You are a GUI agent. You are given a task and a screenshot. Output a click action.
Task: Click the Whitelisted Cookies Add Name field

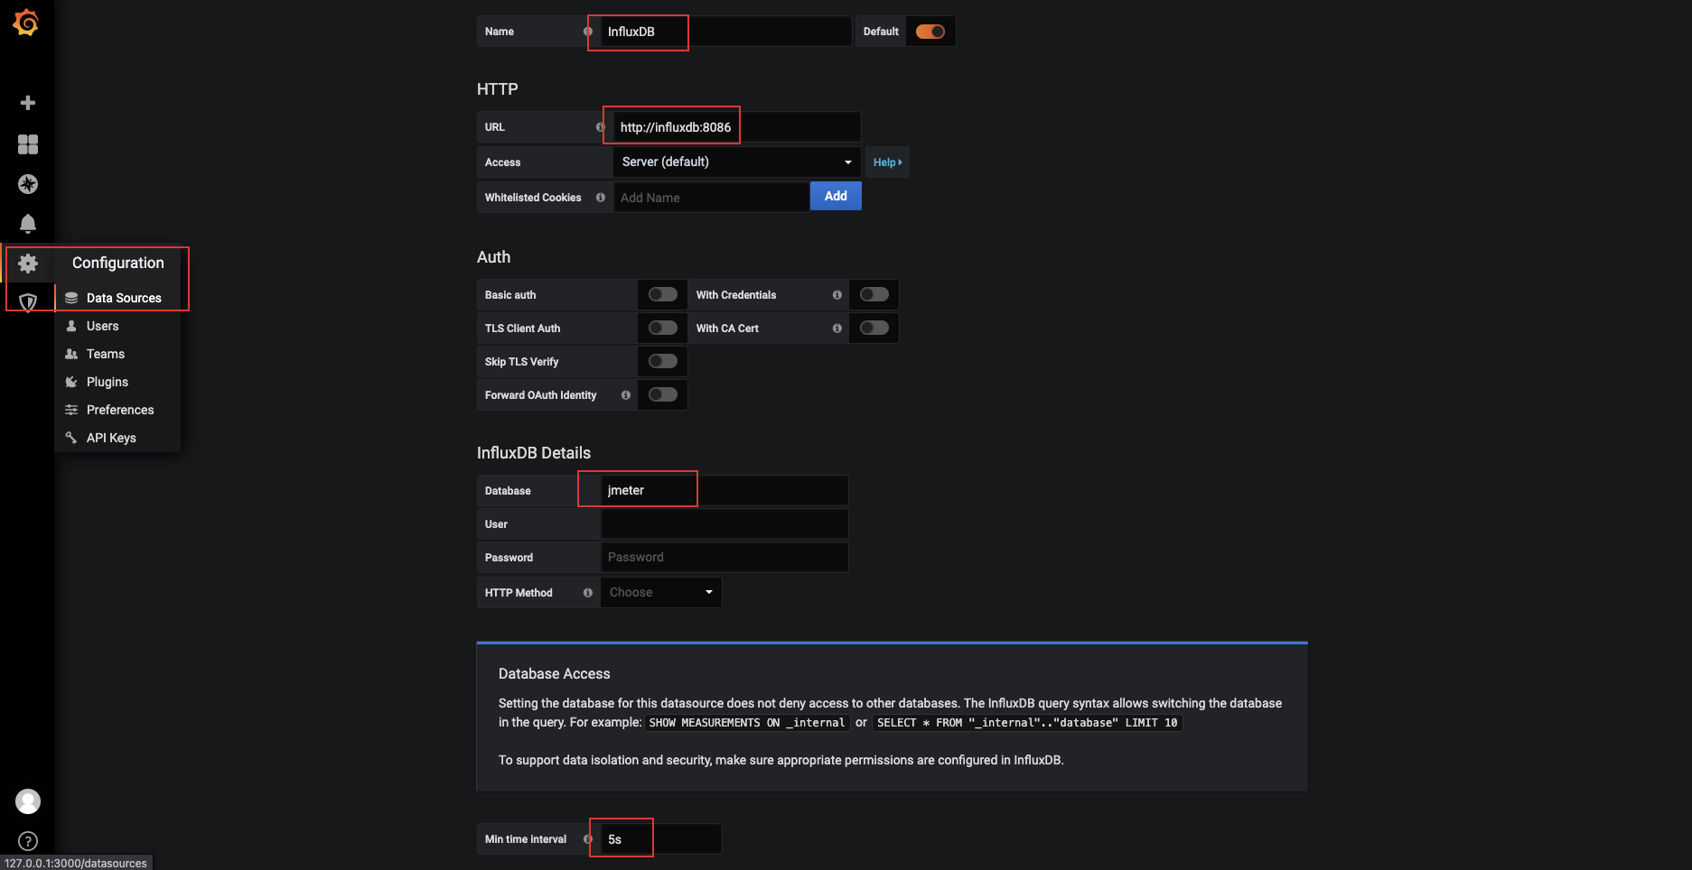[x=711, y=198]
